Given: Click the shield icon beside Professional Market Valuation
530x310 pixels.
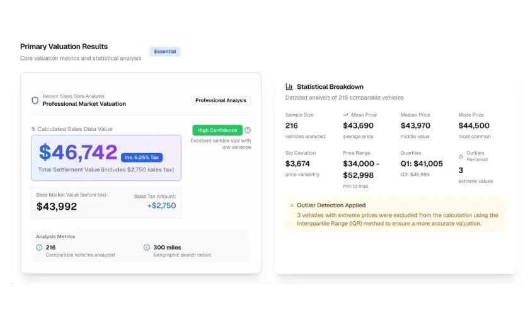Looking at the screenshot, I should point(35,100).
